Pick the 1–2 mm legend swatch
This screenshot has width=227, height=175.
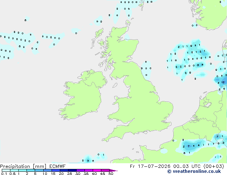(23, 170)
